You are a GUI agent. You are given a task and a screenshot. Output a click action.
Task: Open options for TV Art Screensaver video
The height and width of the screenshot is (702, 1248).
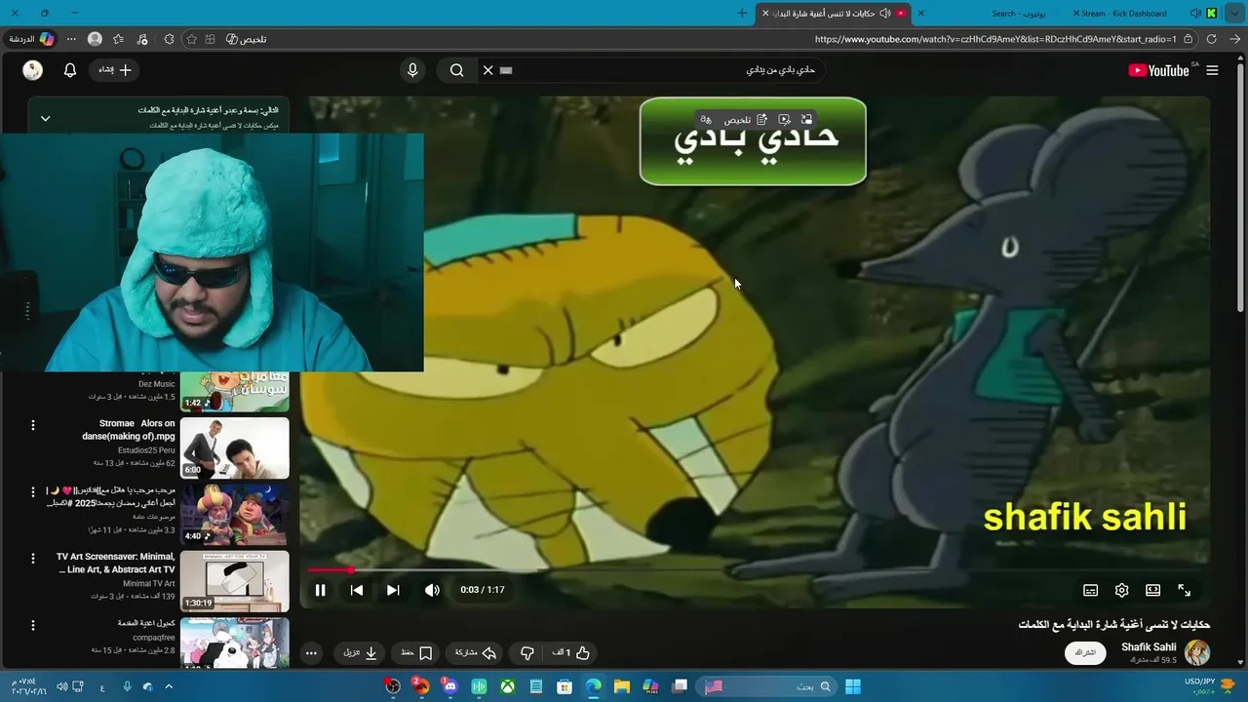[32, 559]
